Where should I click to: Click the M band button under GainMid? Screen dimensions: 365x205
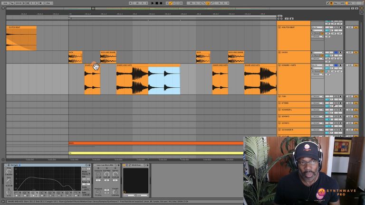pyautogui.click(x=106, y=180)
